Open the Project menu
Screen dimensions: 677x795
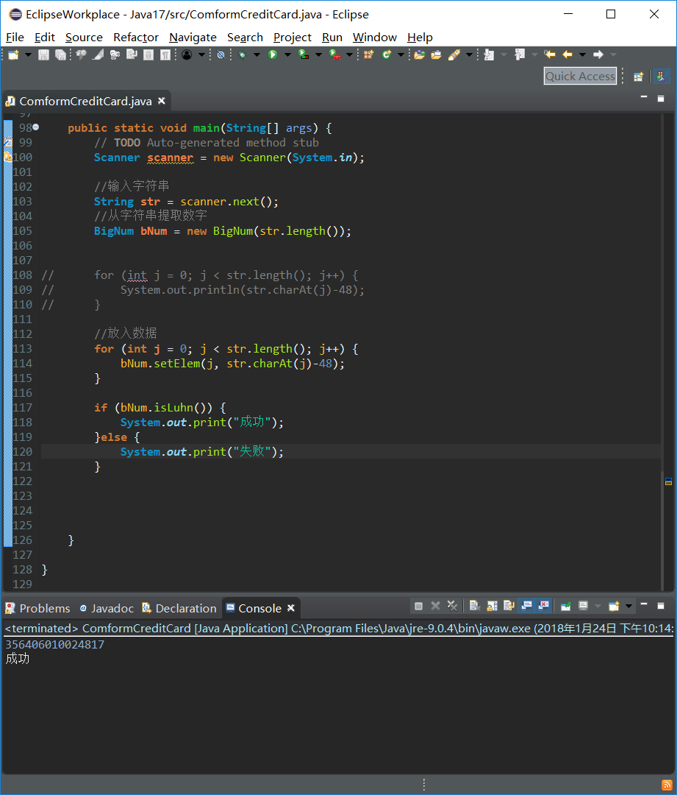click(292, 38)
